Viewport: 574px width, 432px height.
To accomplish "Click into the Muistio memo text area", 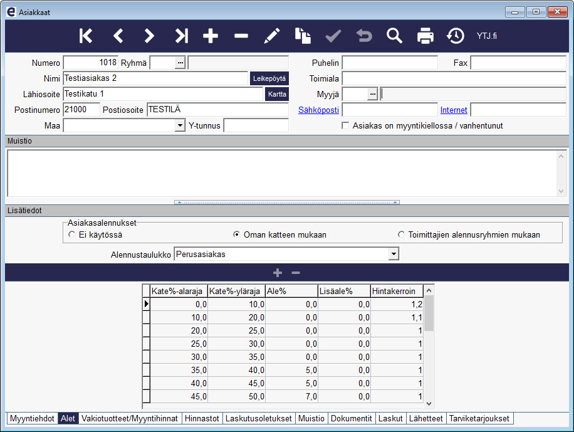I will tap(282, 173).
